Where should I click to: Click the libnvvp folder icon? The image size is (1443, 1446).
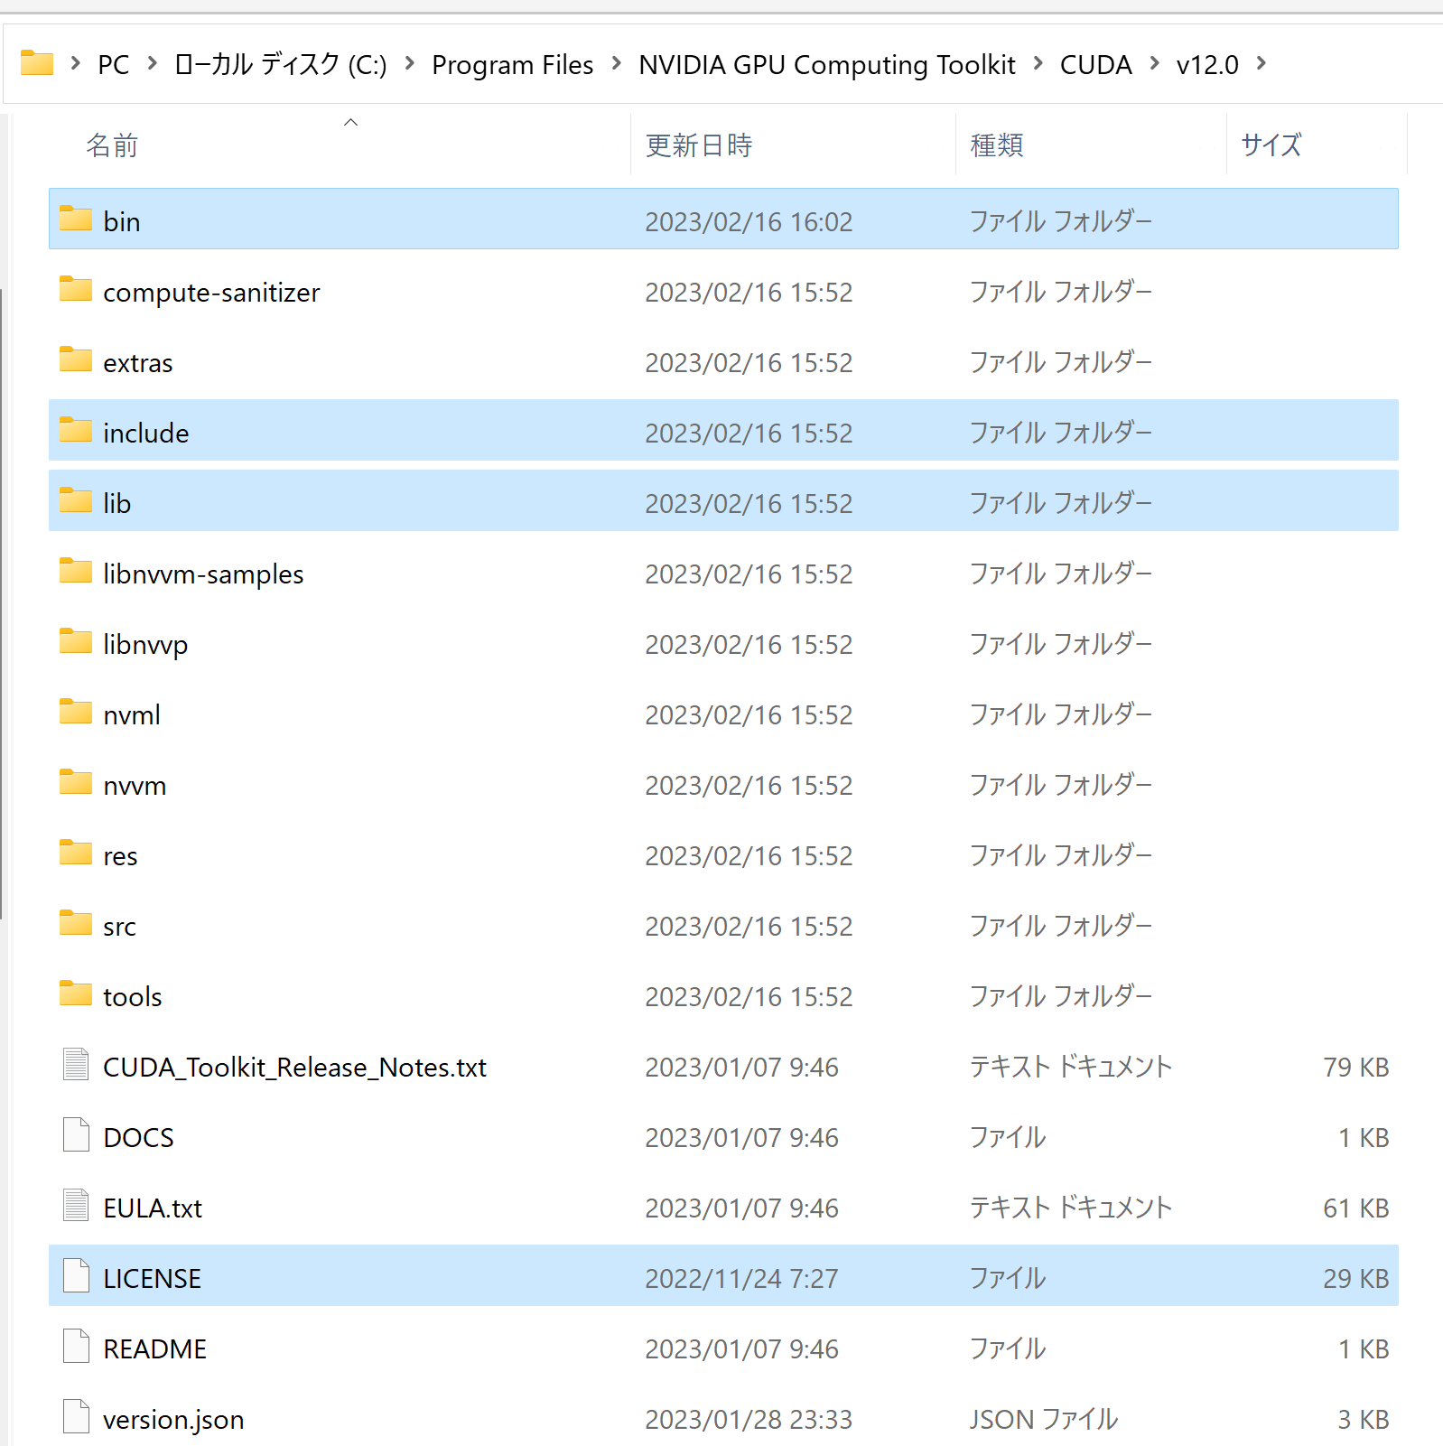point(76,641)
